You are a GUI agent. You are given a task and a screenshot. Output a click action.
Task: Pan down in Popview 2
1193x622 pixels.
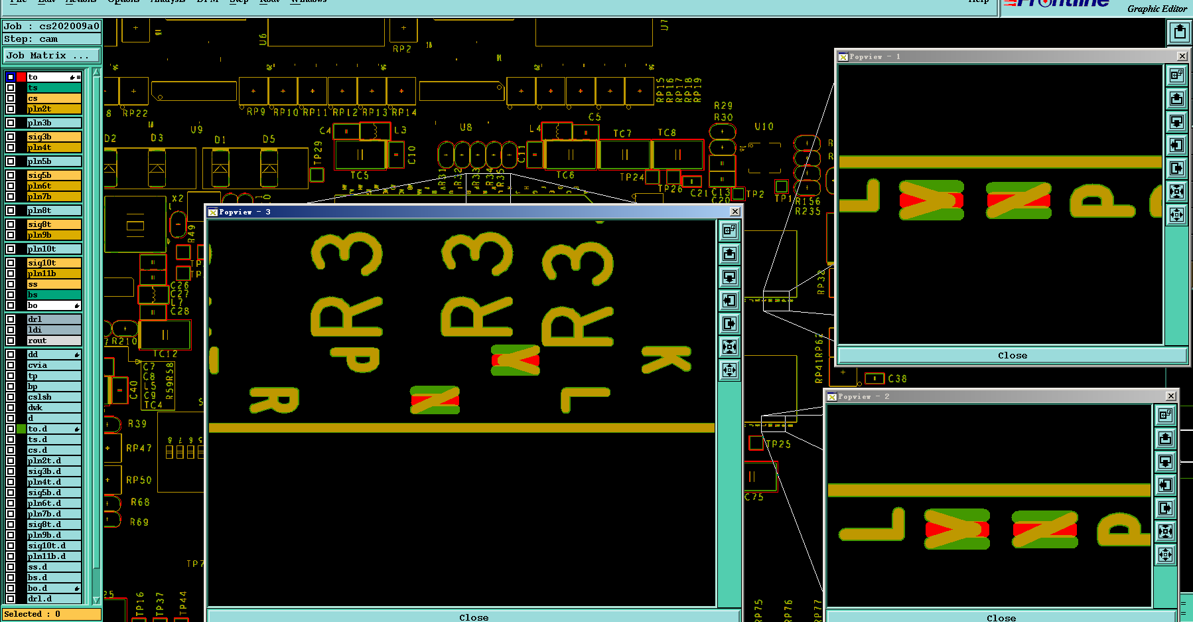coord(1165,461)
